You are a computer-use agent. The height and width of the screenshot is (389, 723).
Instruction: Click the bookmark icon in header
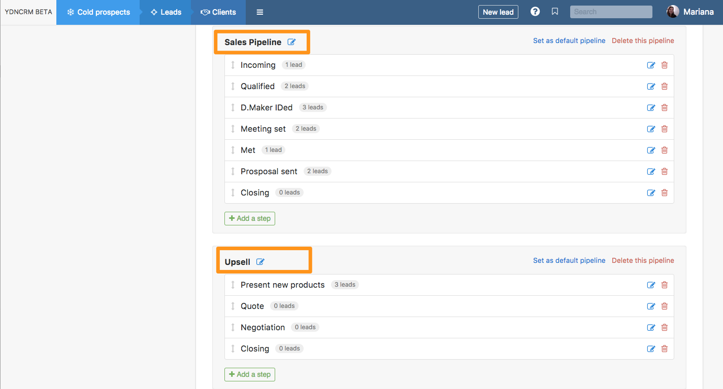click(x=555, y=12)
